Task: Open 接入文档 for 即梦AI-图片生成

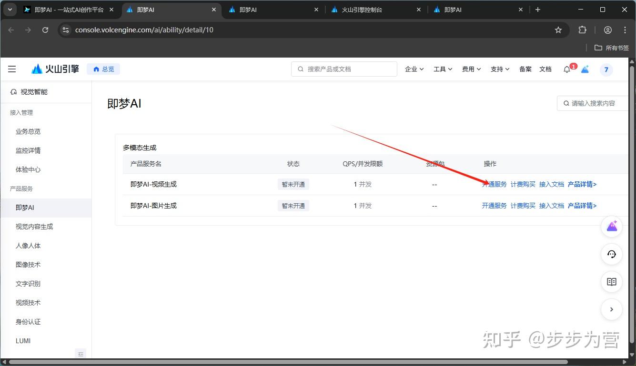Action: pos(552,206)
